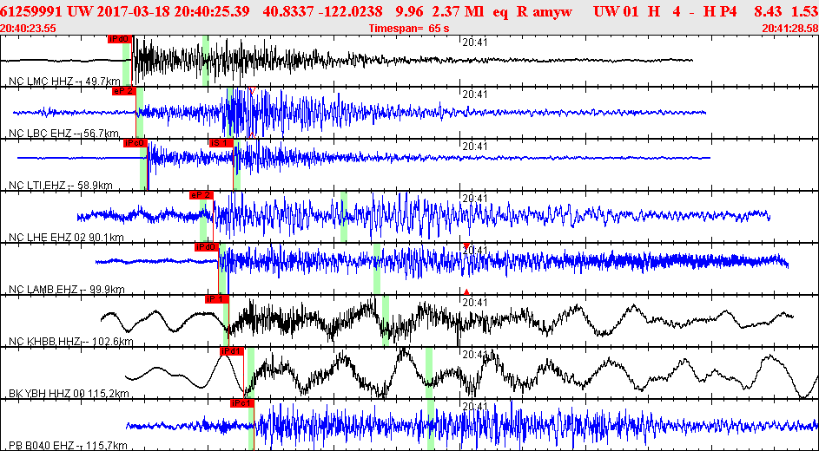Click the second green window bar on LHE trace
The image size is (819, 451).
pyautogui.click(x=344, y=216)
